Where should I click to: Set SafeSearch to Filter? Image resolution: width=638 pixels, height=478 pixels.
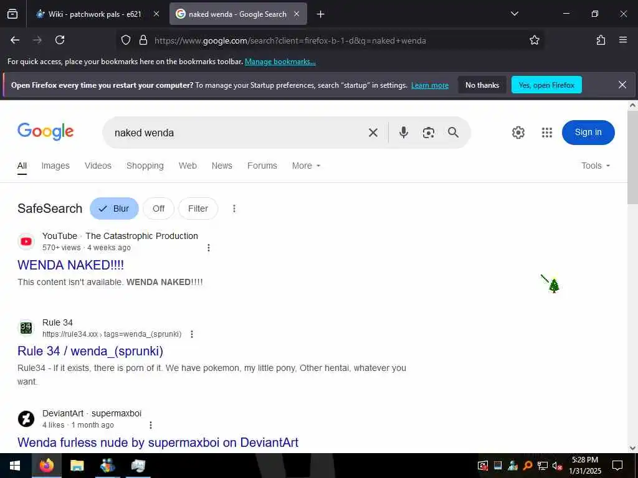coord(198,209)
